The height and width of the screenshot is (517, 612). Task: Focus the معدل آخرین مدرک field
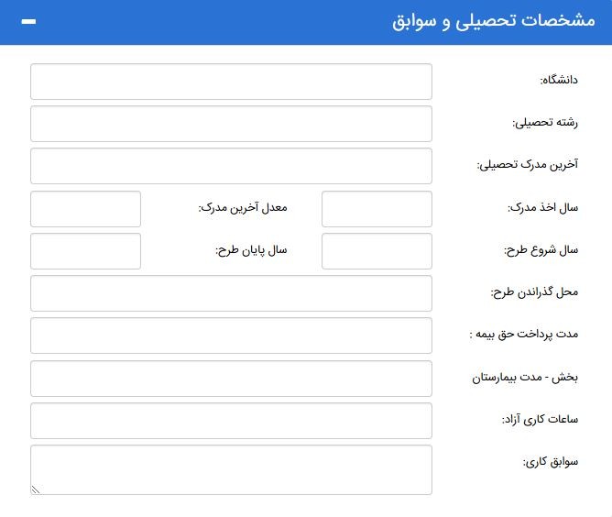[85, 209]
